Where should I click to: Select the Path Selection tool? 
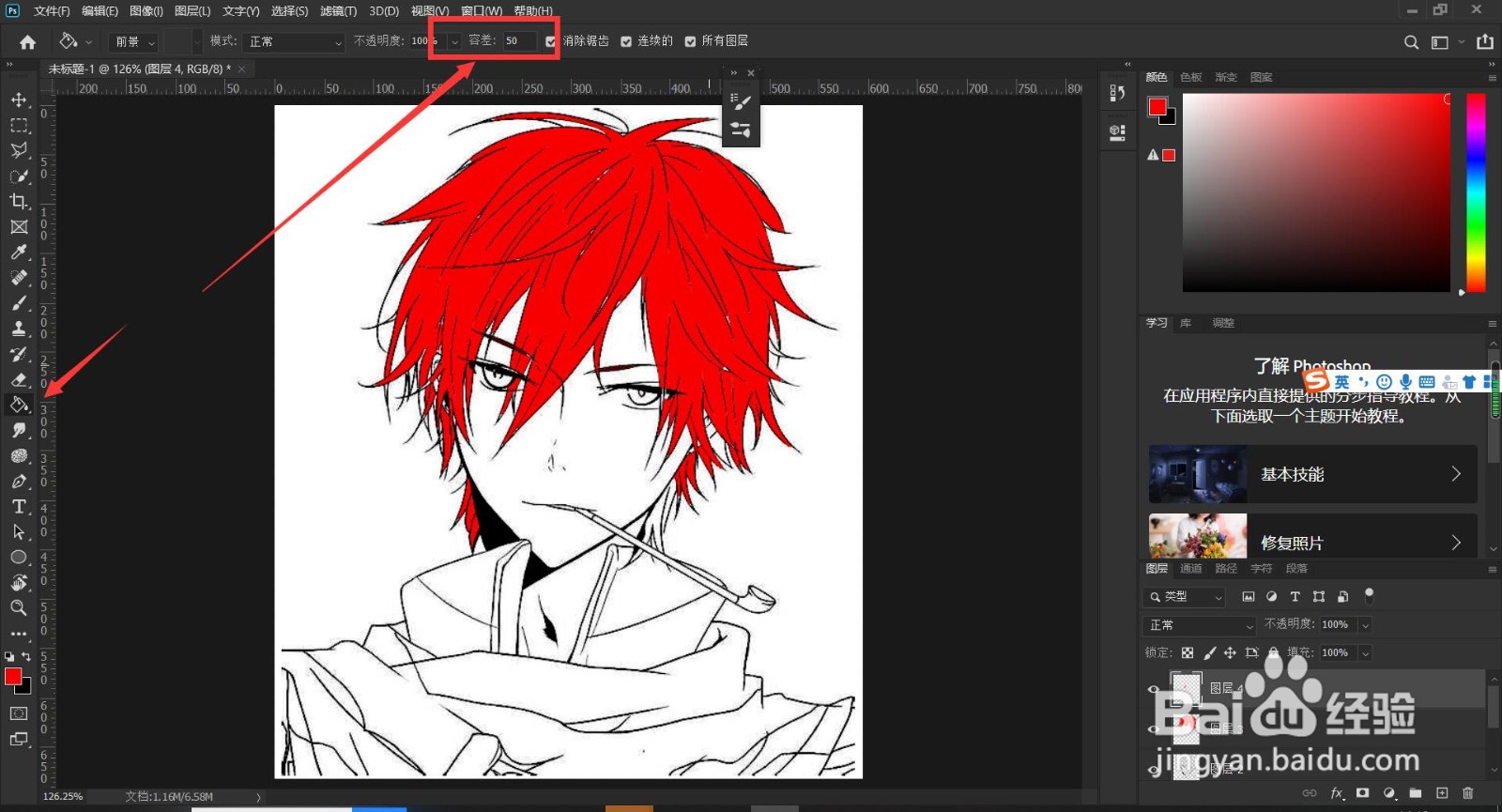point(19,531)
